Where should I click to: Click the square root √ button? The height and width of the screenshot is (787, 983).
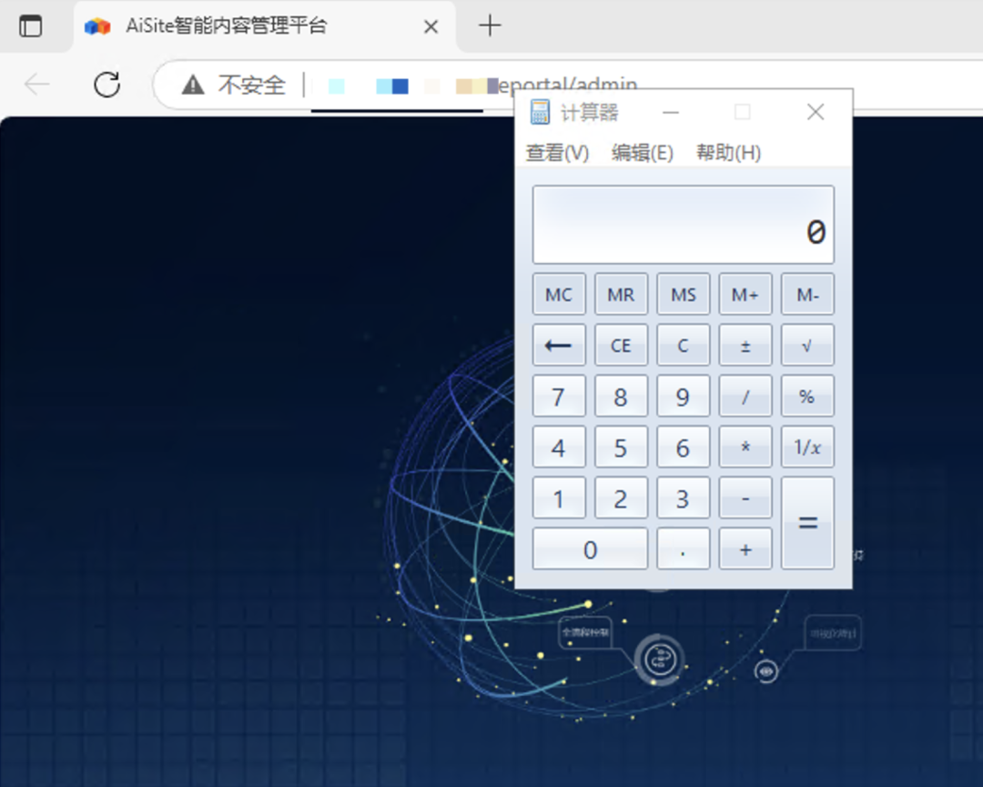click(807, 345)
